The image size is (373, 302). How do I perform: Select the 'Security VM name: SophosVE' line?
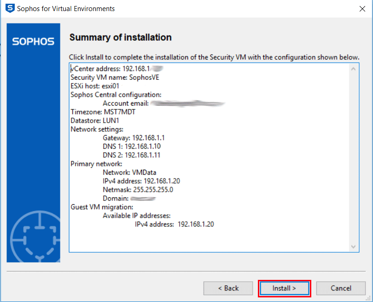pos(115,77)
